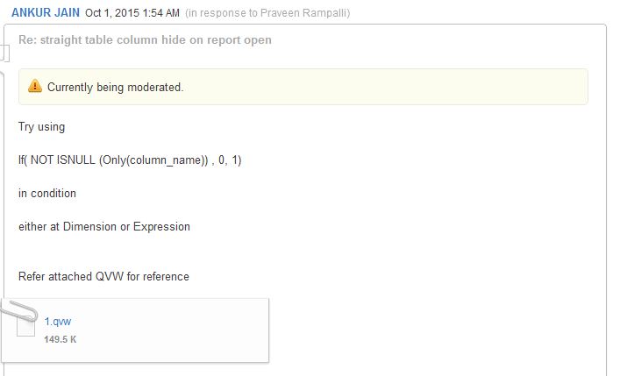Viewport: 620px width, 376px height.
Task: Download the 1.qvw attachment
Action: pos(57,322)
